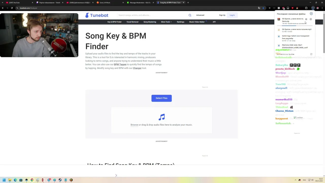Open API menu item
Image resolution: width=325 pixels, height=183 pixels.
pyautogui.click(x=214, y=22)
